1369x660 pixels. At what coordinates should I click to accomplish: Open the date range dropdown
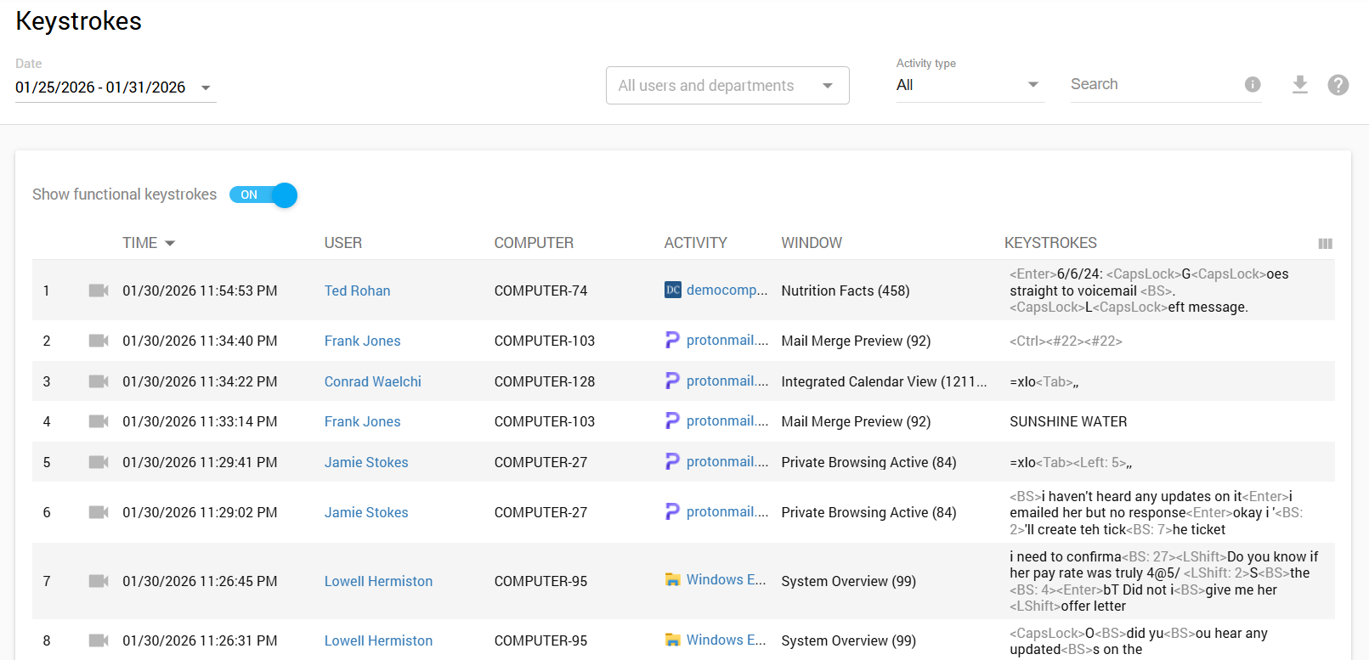tap(116, 87)
